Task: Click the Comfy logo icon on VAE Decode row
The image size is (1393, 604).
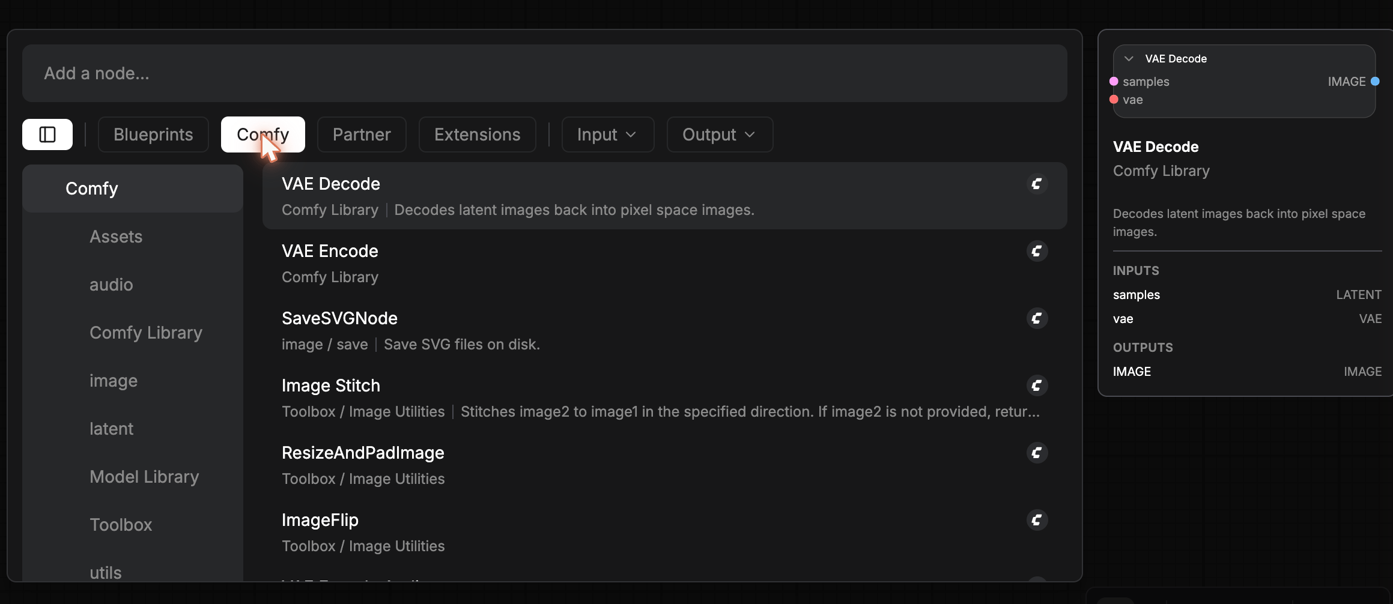Action: coord(1037,184)
